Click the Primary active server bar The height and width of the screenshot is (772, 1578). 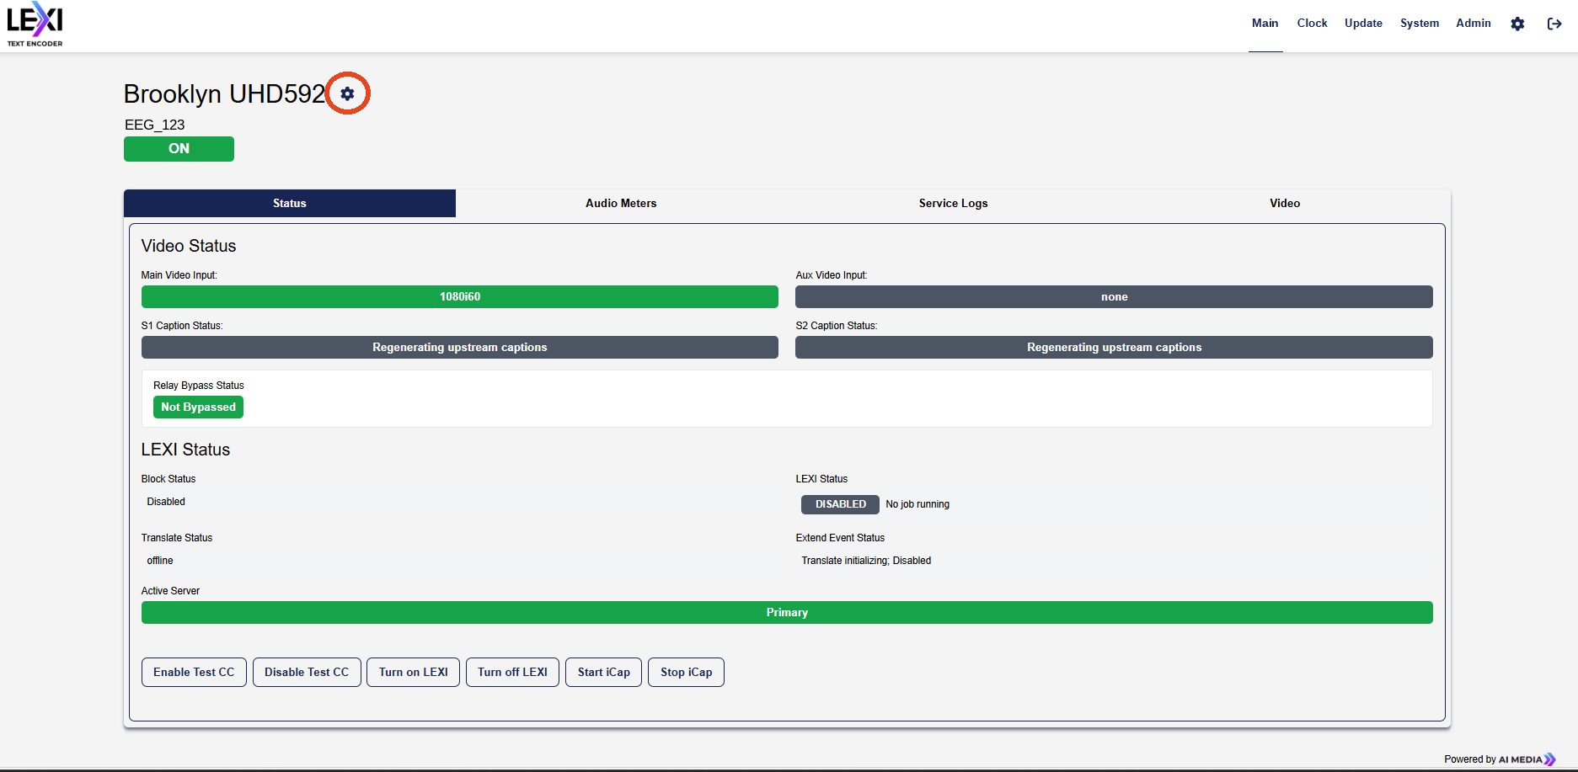tap(787, 612)
